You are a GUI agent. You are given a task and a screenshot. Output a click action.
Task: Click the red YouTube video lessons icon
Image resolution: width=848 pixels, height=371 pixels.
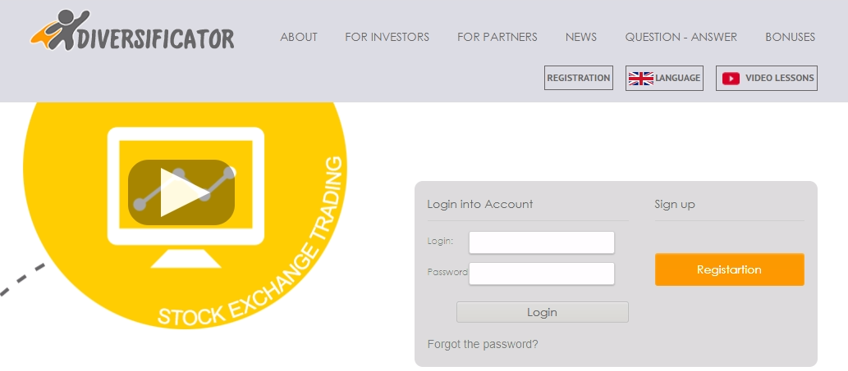(731, 79)
